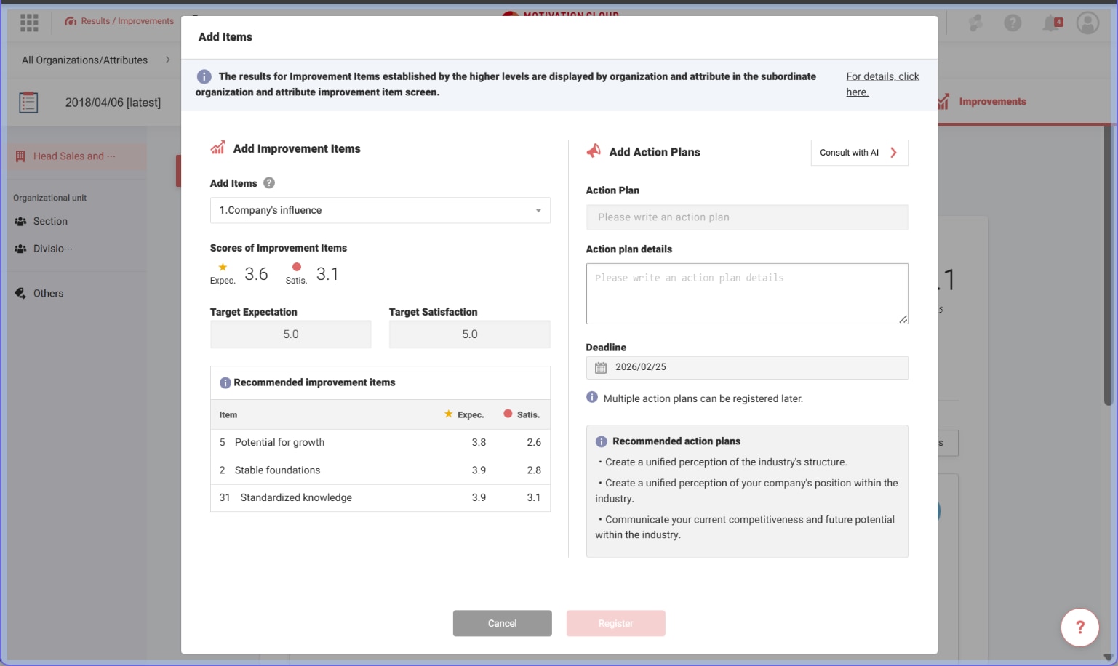Open the Company's influence dropdown
This screenshot has height=666, width=1118.
click(380, 211)
